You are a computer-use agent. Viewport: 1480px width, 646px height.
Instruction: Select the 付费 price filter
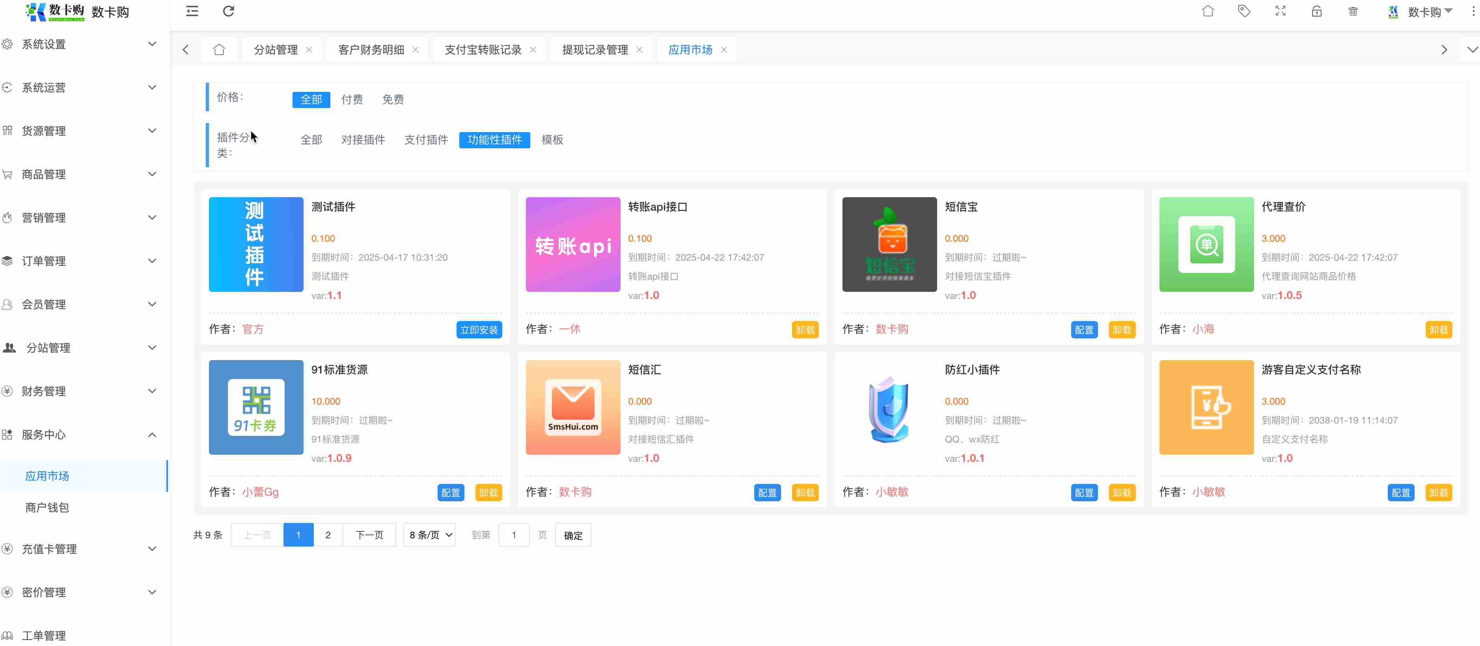click(x=352, y=99)
